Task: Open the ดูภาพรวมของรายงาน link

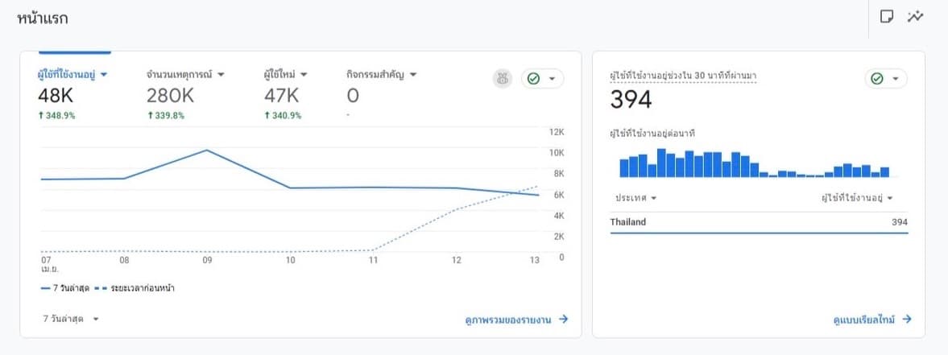Action: pyautogui.click(x=516, y=320)
